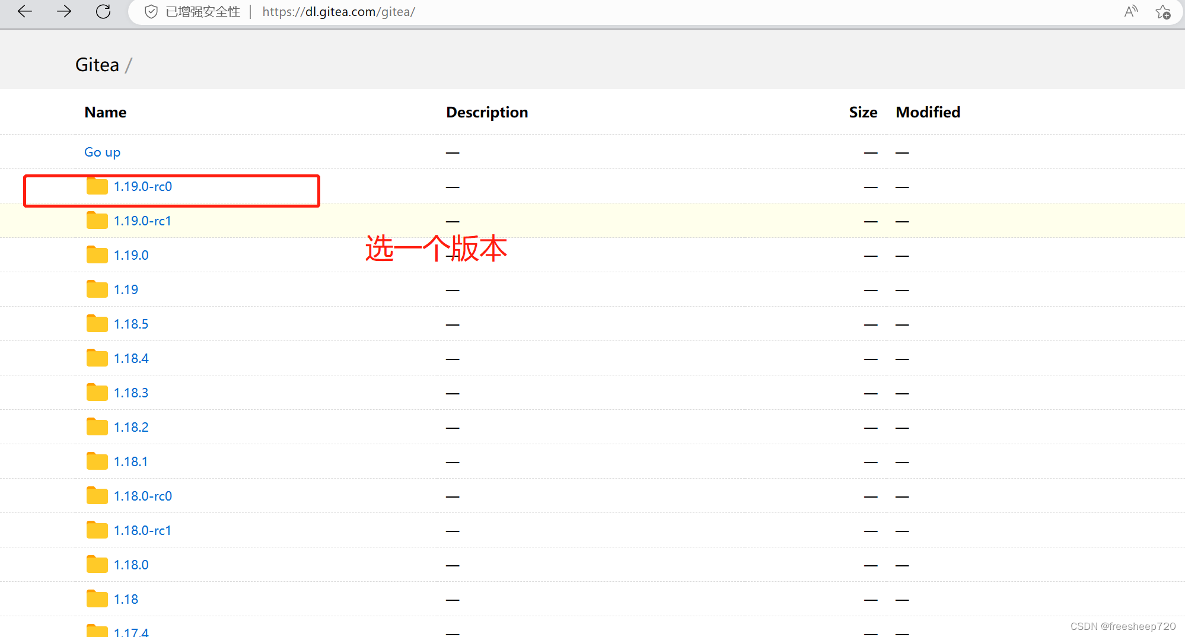Click the folder icon beside 1.18.2
The height and width of the screenshot is (637, 1185).
97,427
